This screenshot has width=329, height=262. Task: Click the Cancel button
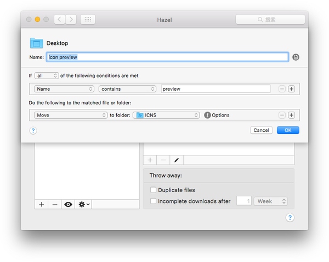point(261,130)
